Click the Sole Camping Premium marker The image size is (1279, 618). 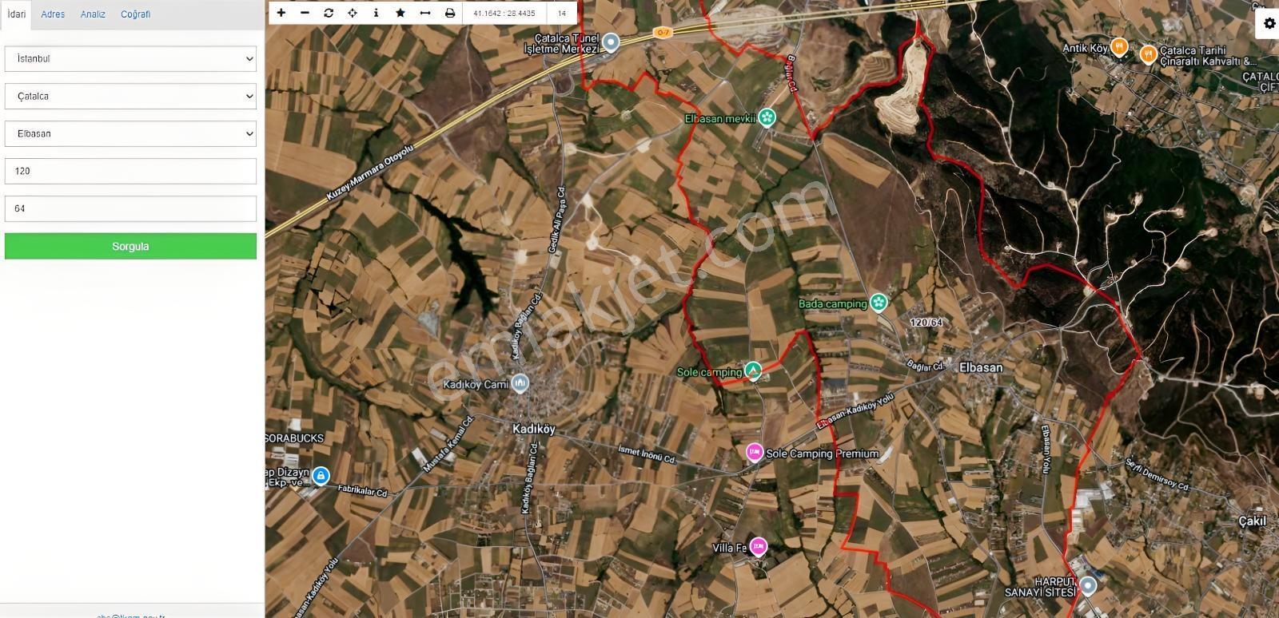[754, 453]
